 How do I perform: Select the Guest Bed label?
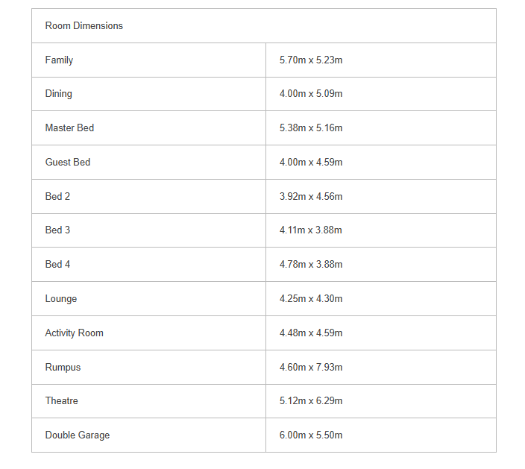point(67,163)
